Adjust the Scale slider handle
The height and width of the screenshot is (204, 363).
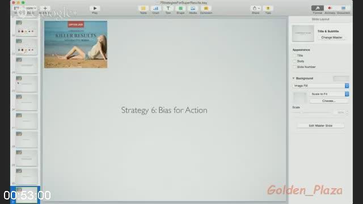[302, 112]
